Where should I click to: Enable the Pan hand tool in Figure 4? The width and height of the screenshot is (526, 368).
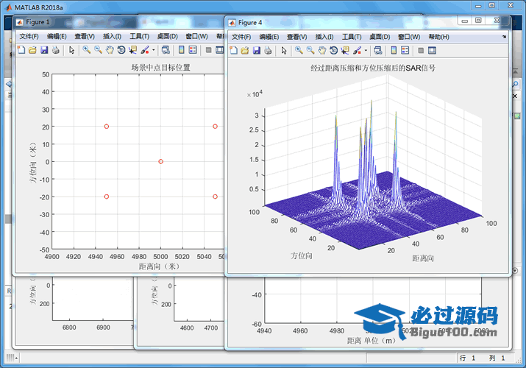(x=321, y=51)
